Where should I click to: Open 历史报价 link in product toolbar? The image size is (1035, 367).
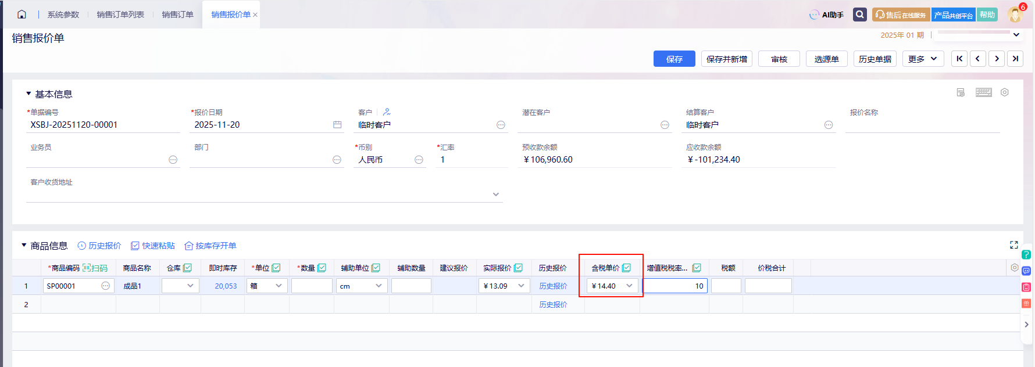[x=99, y=246]
